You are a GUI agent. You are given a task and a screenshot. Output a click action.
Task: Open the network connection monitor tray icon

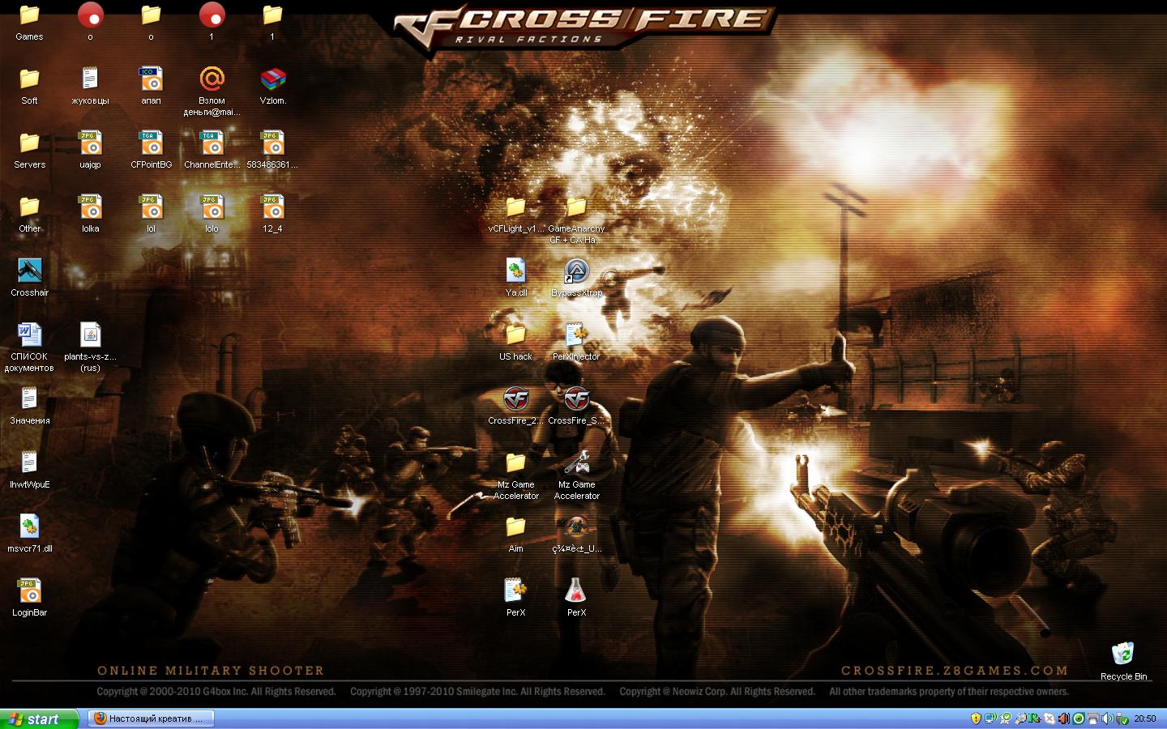[990, 718]
